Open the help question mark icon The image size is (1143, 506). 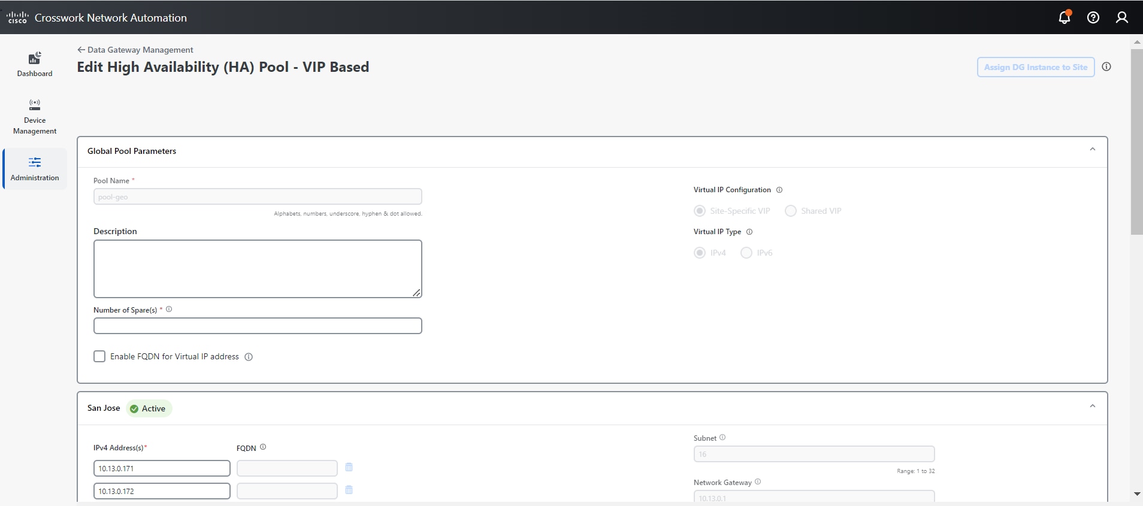click(1093, 17)
